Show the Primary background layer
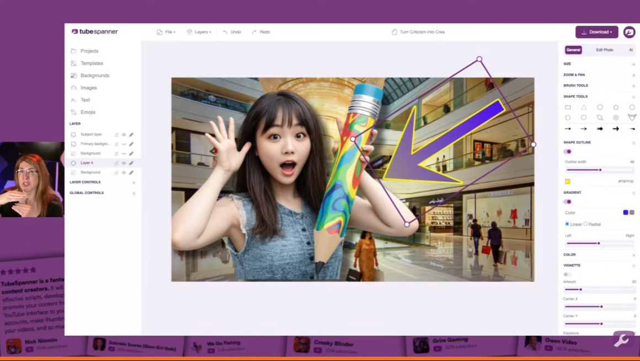Viewport: 640px width, 361px height. [124, 144]
